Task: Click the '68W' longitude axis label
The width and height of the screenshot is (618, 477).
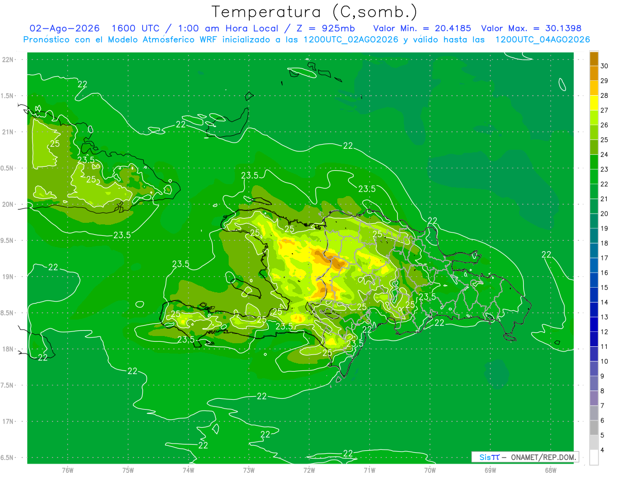Action: pyautogui.click(x=551, y=470)
